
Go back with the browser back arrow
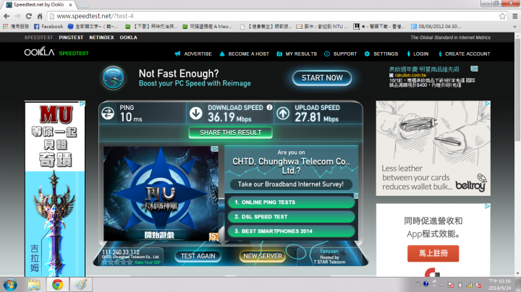tap(7, 16)
